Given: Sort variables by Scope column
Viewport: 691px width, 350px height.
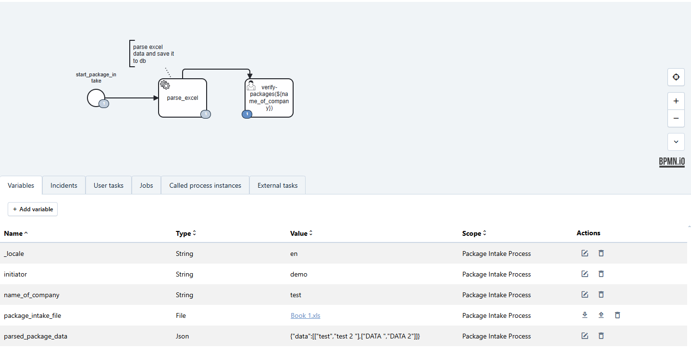Looking at the screenshot, I should 473,233.
